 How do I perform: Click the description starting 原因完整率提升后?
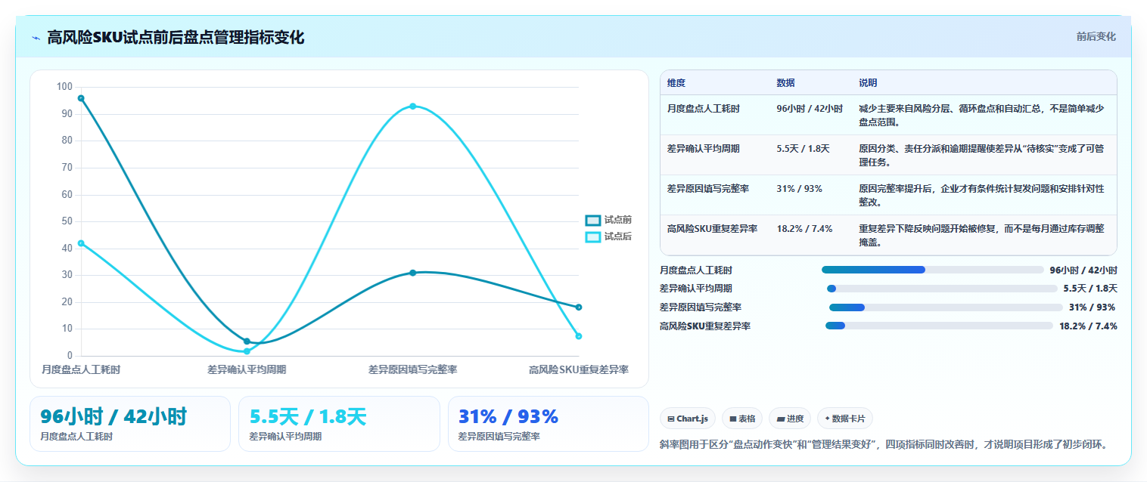[981, 196]
